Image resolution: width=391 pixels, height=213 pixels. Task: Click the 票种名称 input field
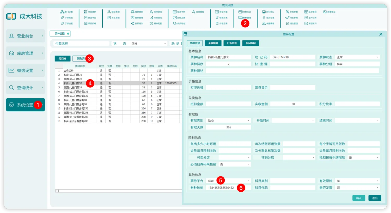point(228,57)
